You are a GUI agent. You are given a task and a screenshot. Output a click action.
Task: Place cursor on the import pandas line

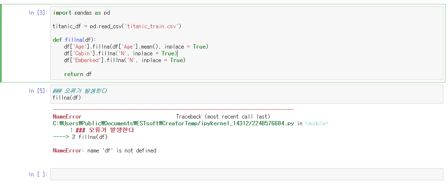tap(81, 13)
